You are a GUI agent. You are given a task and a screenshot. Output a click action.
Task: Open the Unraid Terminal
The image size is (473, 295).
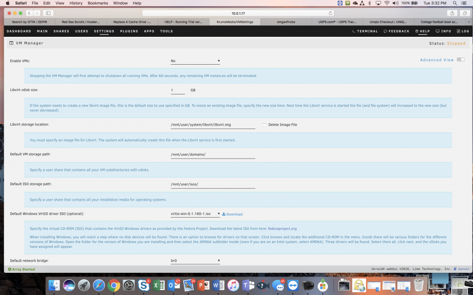click(x=365, y=31)
